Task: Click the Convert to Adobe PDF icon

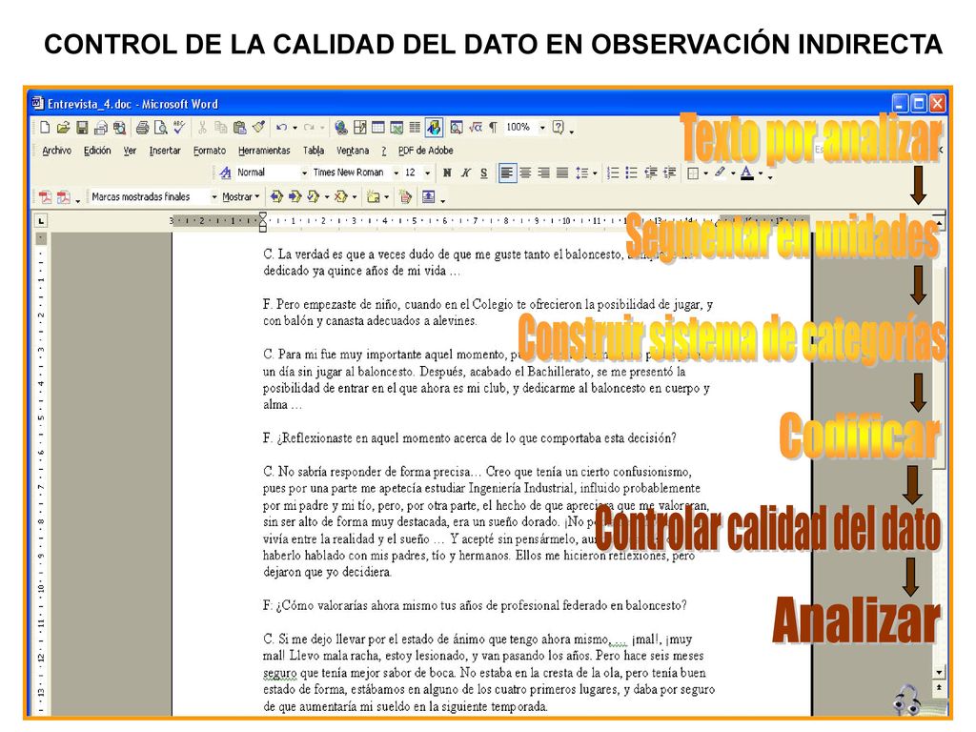Action: 46,197
